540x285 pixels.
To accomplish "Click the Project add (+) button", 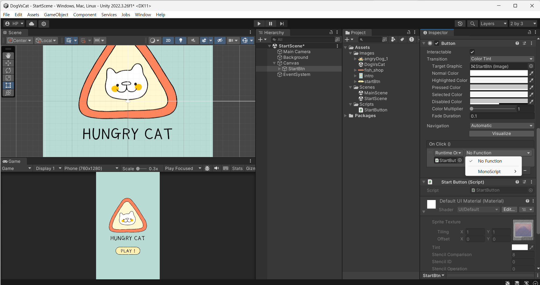I will pyautogui.click(x=349, y=39).
